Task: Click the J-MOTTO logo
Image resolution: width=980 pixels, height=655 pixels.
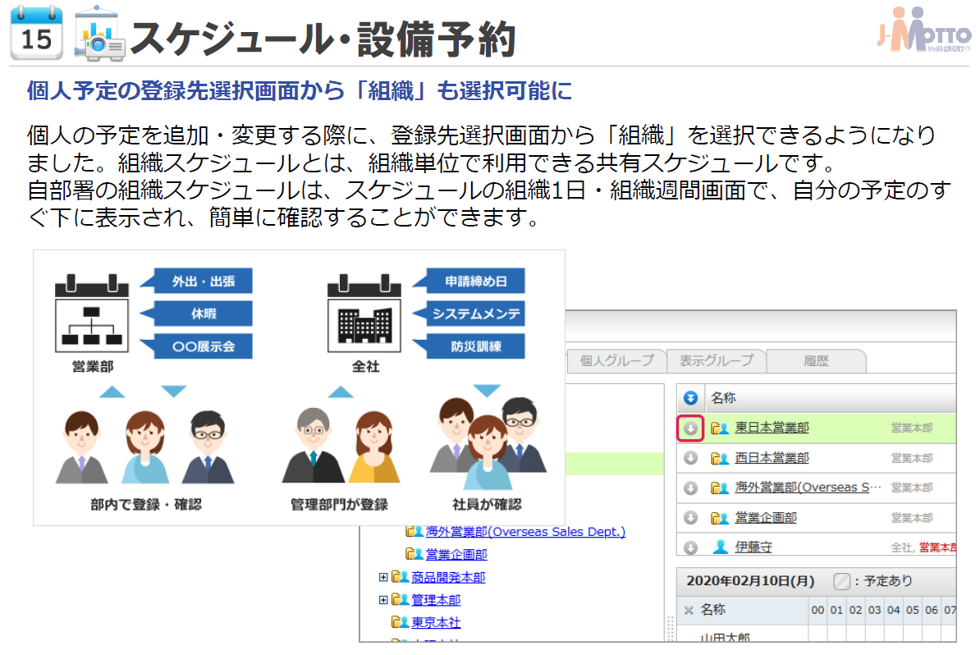Action: tap(923, 33)
